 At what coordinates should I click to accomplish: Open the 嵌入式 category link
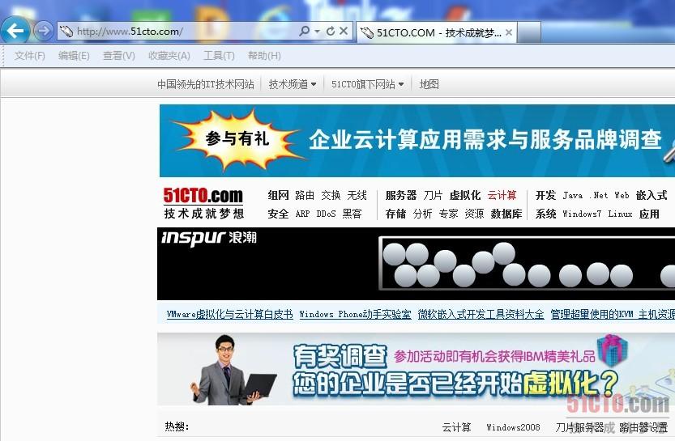coord(652,196)
